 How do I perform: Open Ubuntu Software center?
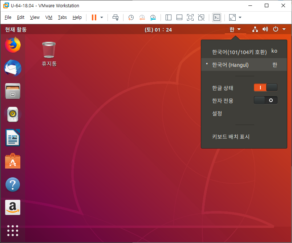(x=13, y=161)
